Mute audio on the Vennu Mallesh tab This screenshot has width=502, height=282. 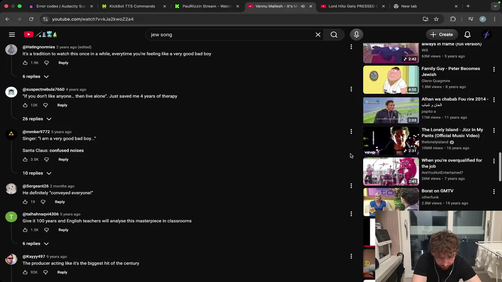(x=302, y=6)
